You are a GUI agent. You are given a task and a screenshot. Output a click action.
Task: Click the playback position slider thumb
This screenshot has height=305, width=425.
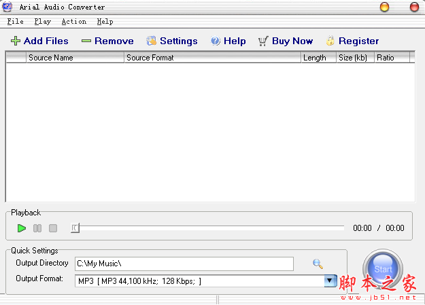(x=75, y=228)
